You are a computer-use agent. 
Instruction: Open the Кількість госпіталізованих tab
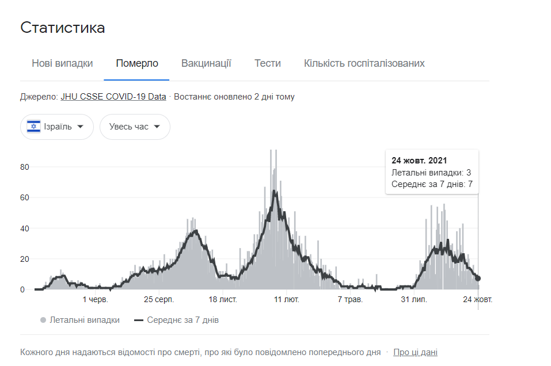[364, 63]
